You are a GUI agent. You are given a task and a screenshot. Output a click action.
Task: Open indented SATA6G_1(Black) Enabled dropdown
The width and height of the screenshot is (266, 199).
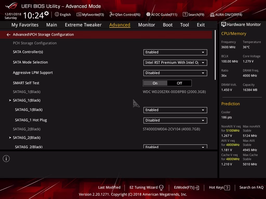[x=175, y=110]
